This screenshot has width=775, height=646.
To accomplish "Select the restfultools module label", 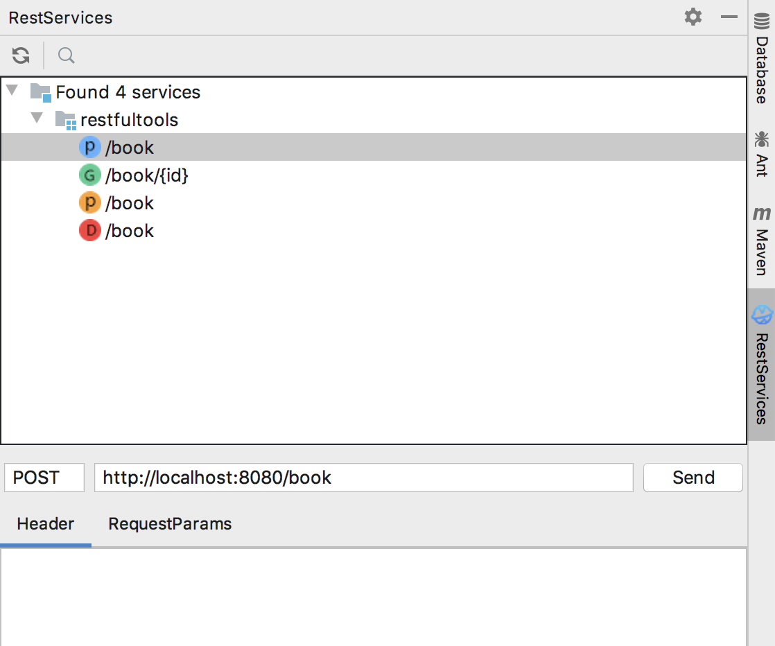I will point(129,120).
